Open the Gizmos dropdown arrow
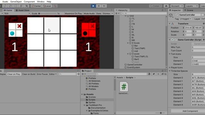Image resolution: width=205 pixels, height=115 pixels. point(112,13)
